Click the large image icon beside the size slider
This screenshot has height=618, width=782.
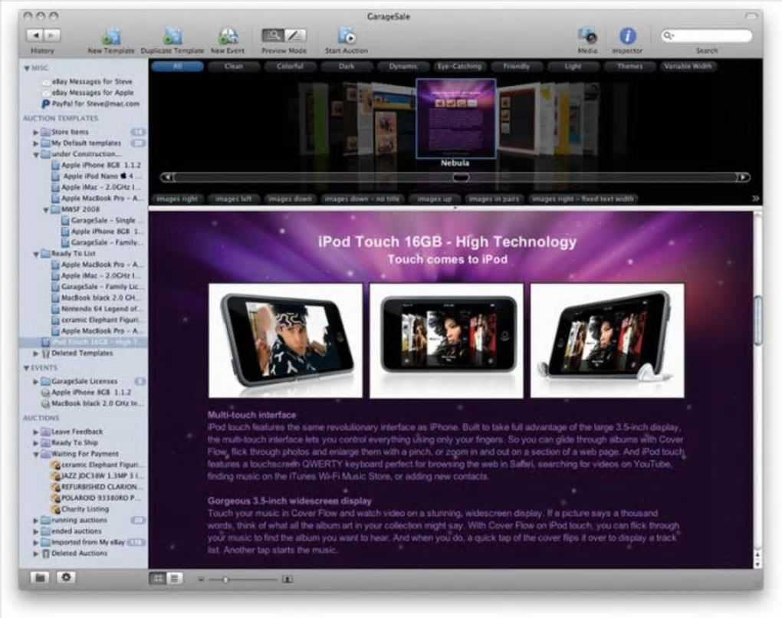tap(287, 580)
